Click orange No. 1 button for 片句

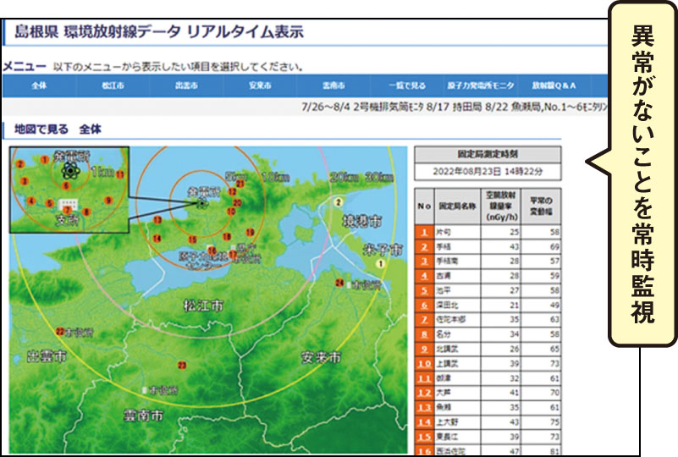[x=423, y=231]
